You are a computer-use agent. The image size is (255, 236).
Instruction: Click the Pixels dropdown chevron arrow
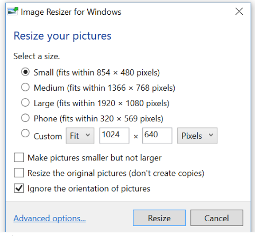pyautogui.click(x=211, y=135)
